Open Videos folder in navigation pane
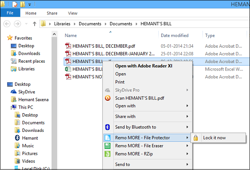The width and height of the screenshot is (250, 170). click(x=28, y=161)
